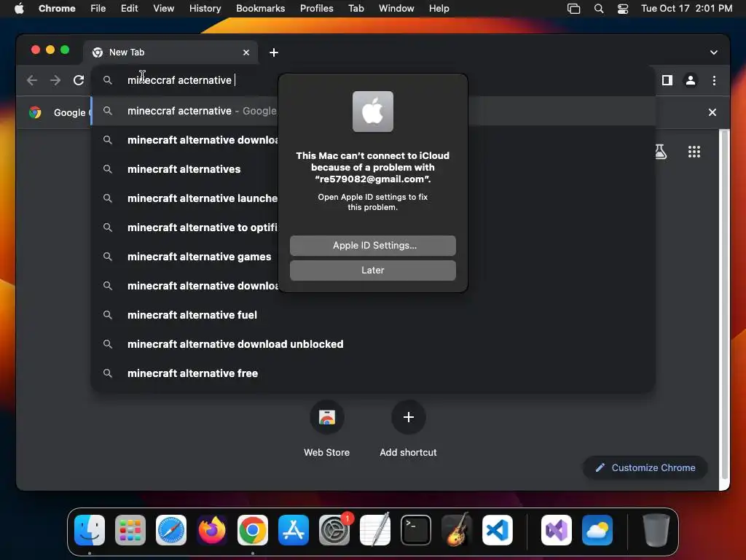This screenshot has width=746, height=560.
Task: Expand the tab search chevron
Action: (714, 52)
